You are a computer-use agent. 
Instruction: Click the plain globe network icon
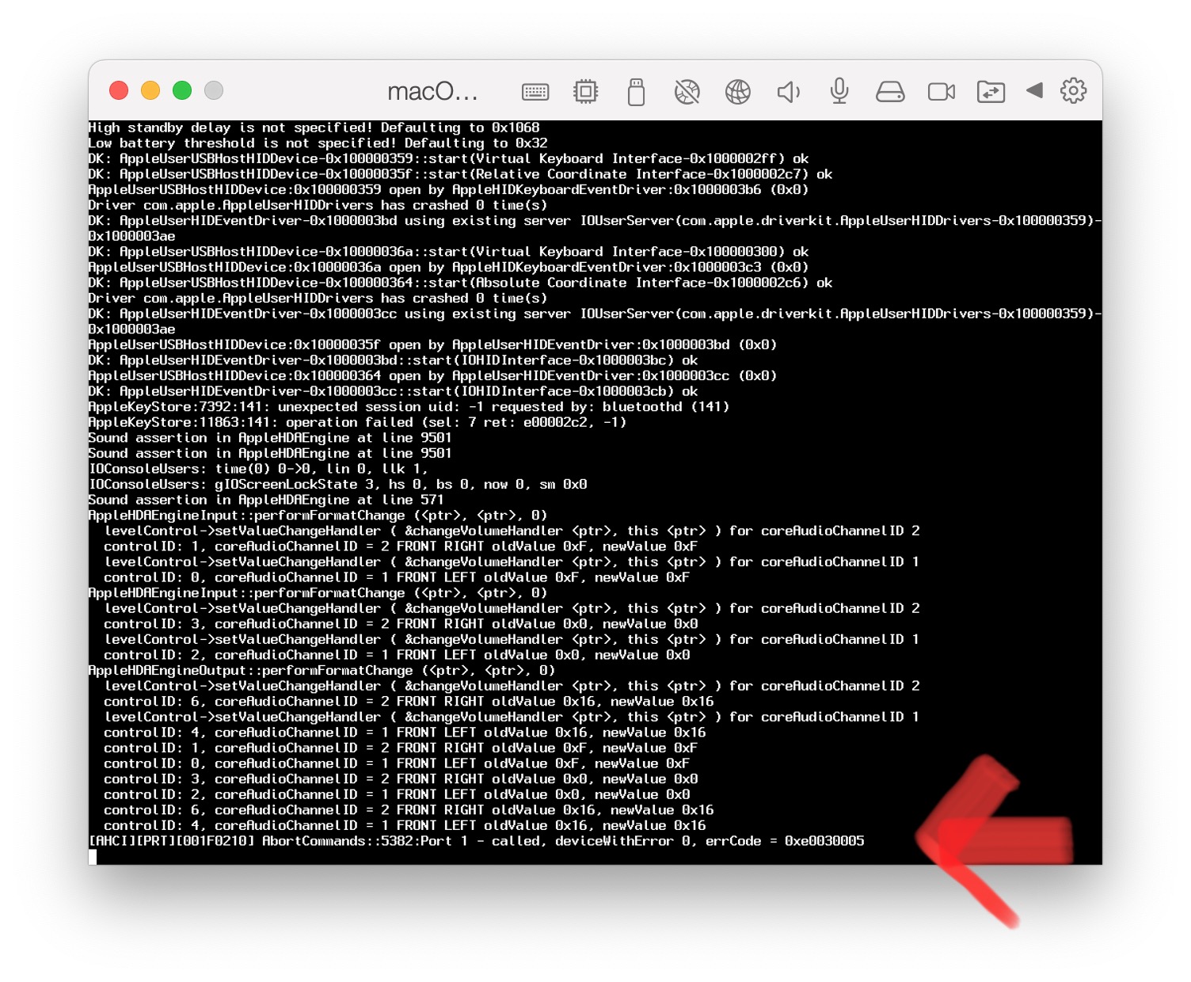point(738,92)
